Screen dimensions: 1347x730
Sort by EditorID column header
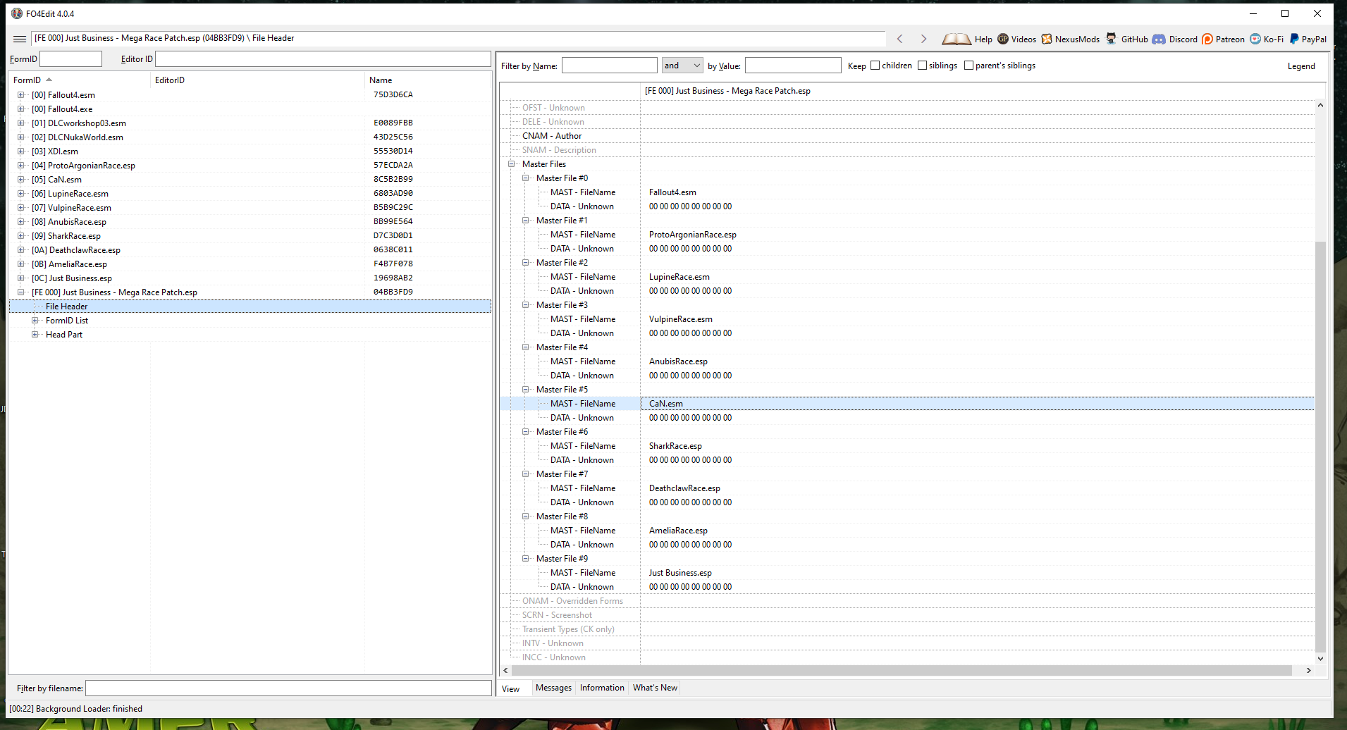pos(258,80)
